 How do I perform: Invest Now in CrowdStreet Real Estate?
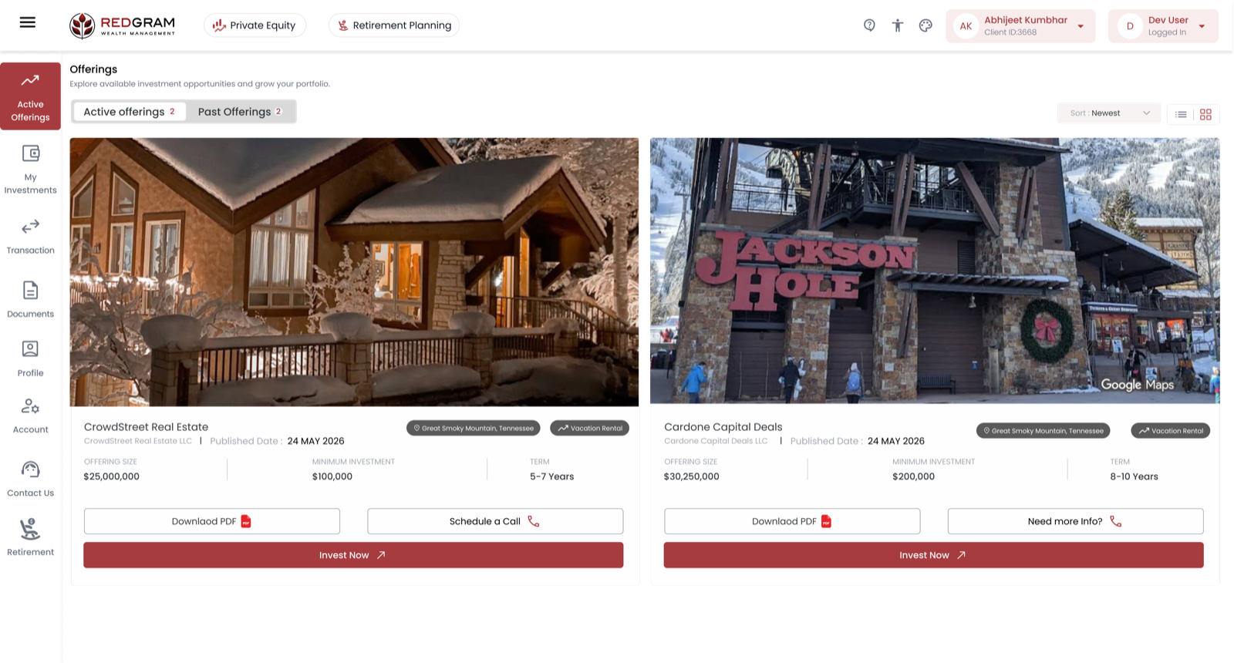pos(353,555)
